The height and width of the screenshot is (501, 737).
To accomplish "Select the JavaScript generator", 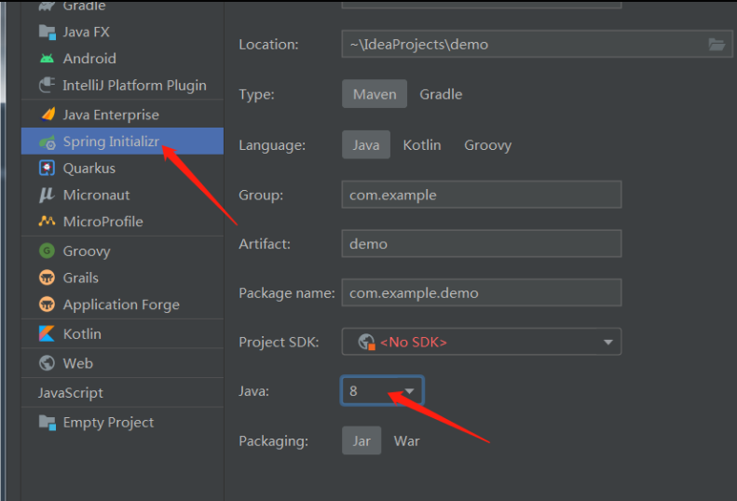I will click(71, 392).
